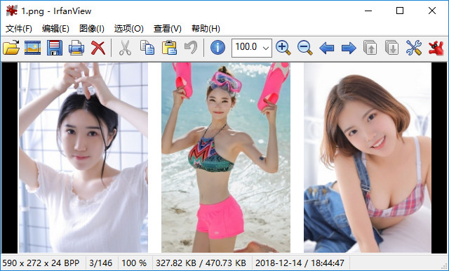Open the 选项(O) menu
The image size is (449, 271).
(x=129, y=29)
